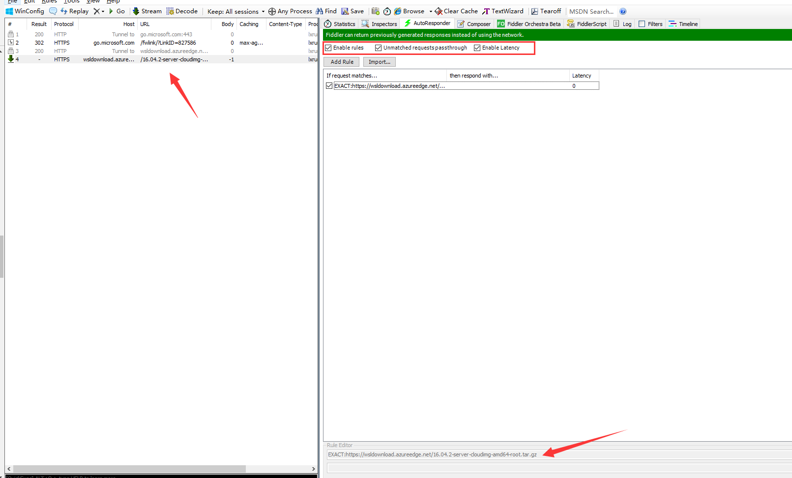Screen dimensions: 792x478
Task: Open the TextWizard tool
Action: pyautogui.click(x=503, y=11)
